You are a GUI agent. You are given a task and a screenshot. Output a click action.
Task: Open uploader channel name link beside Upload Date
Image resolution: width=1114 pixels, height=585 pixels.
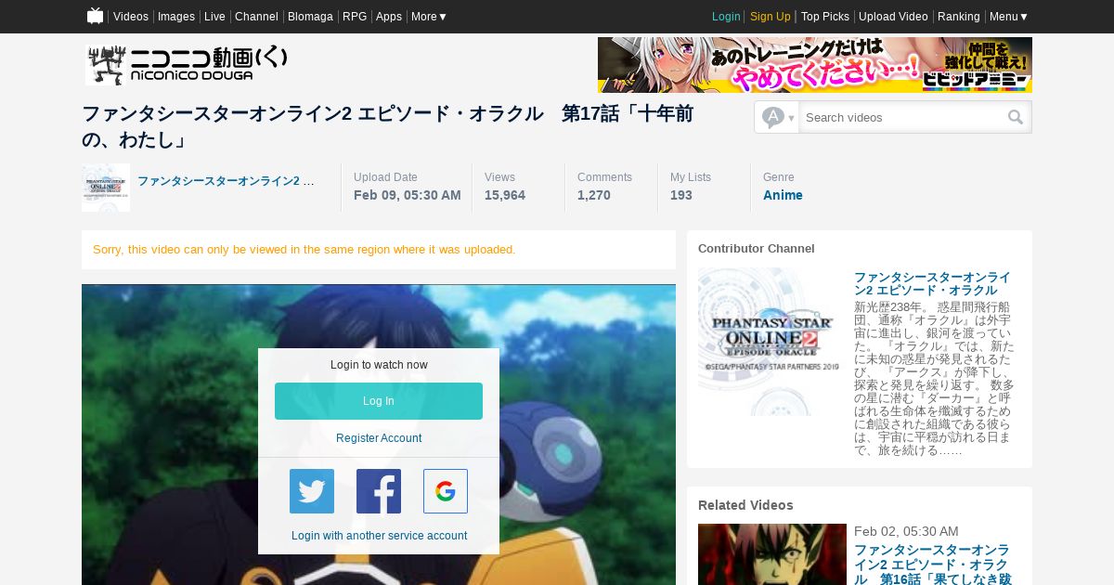click(226, 181)
